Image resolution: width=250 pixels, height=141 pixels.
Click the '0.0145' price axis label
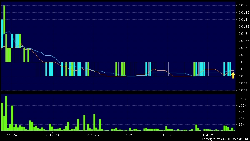244,12
